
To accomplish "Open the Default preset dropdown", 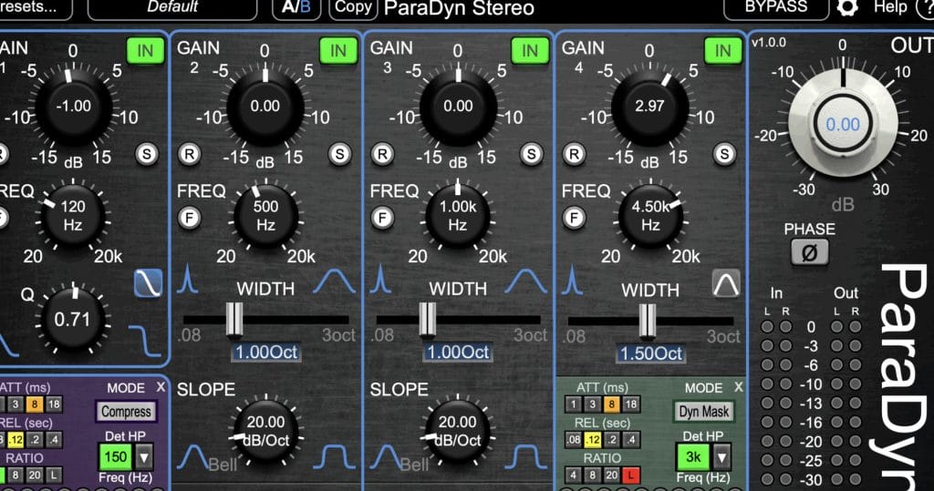I will [172, 8].
